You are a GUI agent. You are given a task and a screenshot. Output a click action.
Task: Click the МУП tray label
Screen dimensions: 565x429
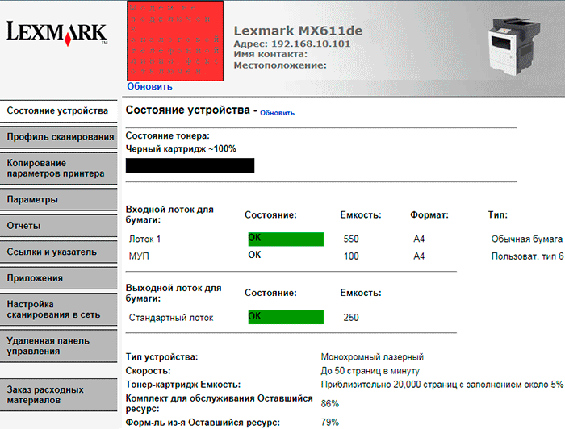(139, 256)
